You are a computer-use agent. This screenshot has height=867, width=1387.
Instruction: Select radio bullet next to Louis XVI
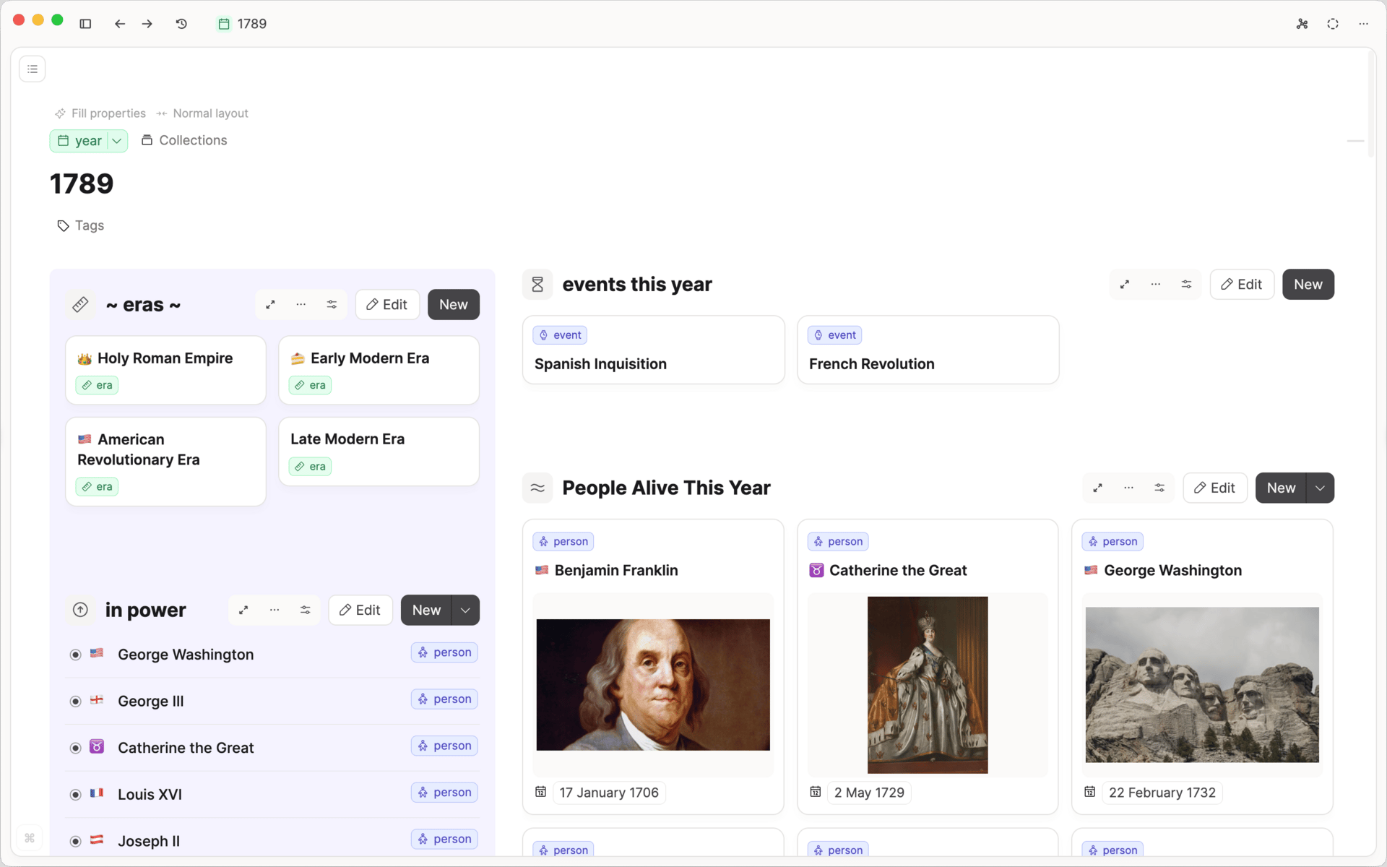pos(75,795)
